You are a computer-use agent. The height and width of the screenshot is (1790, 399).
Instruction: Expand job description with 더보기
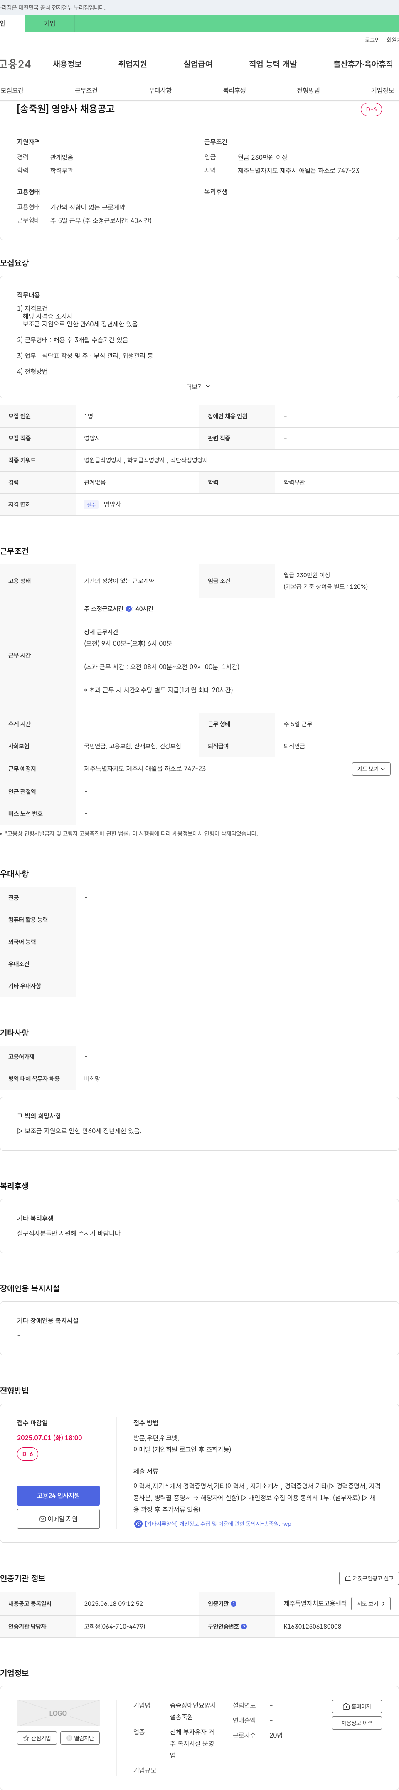tap(198, 387)
